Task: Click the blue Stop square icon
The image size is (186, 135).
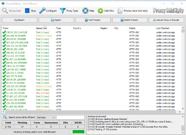Action: pos(27,11)
